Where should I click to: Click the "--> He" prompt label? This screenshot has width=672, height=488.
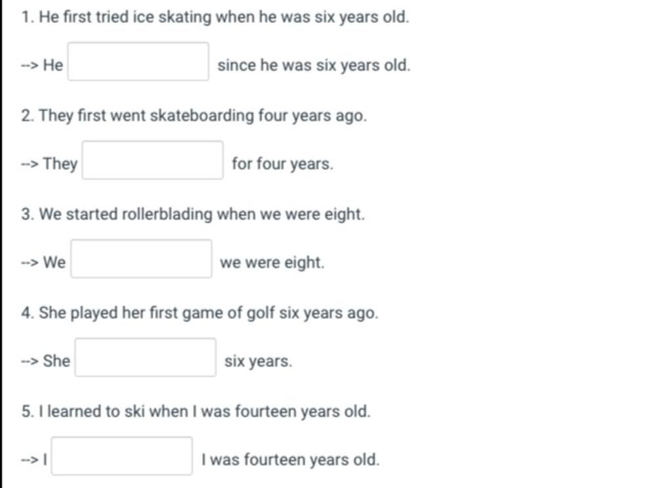(42, 66)
